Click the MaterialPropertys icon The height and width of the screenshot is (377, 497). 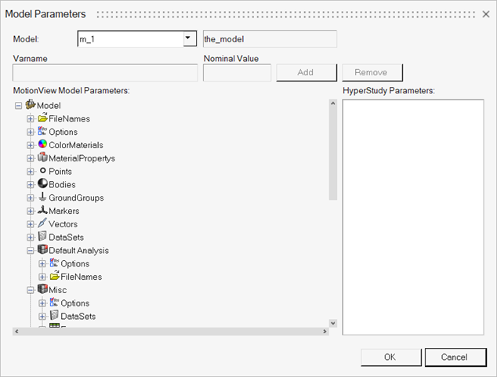[42, 158]
